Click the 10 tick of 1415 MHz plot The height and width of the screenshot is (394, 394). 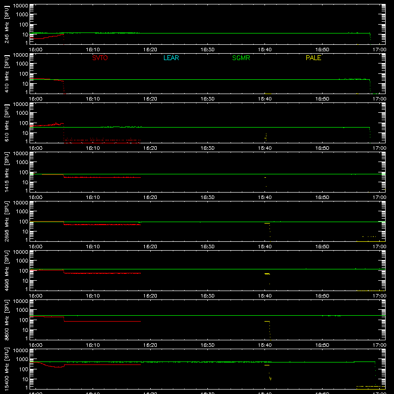coord(25,182)
